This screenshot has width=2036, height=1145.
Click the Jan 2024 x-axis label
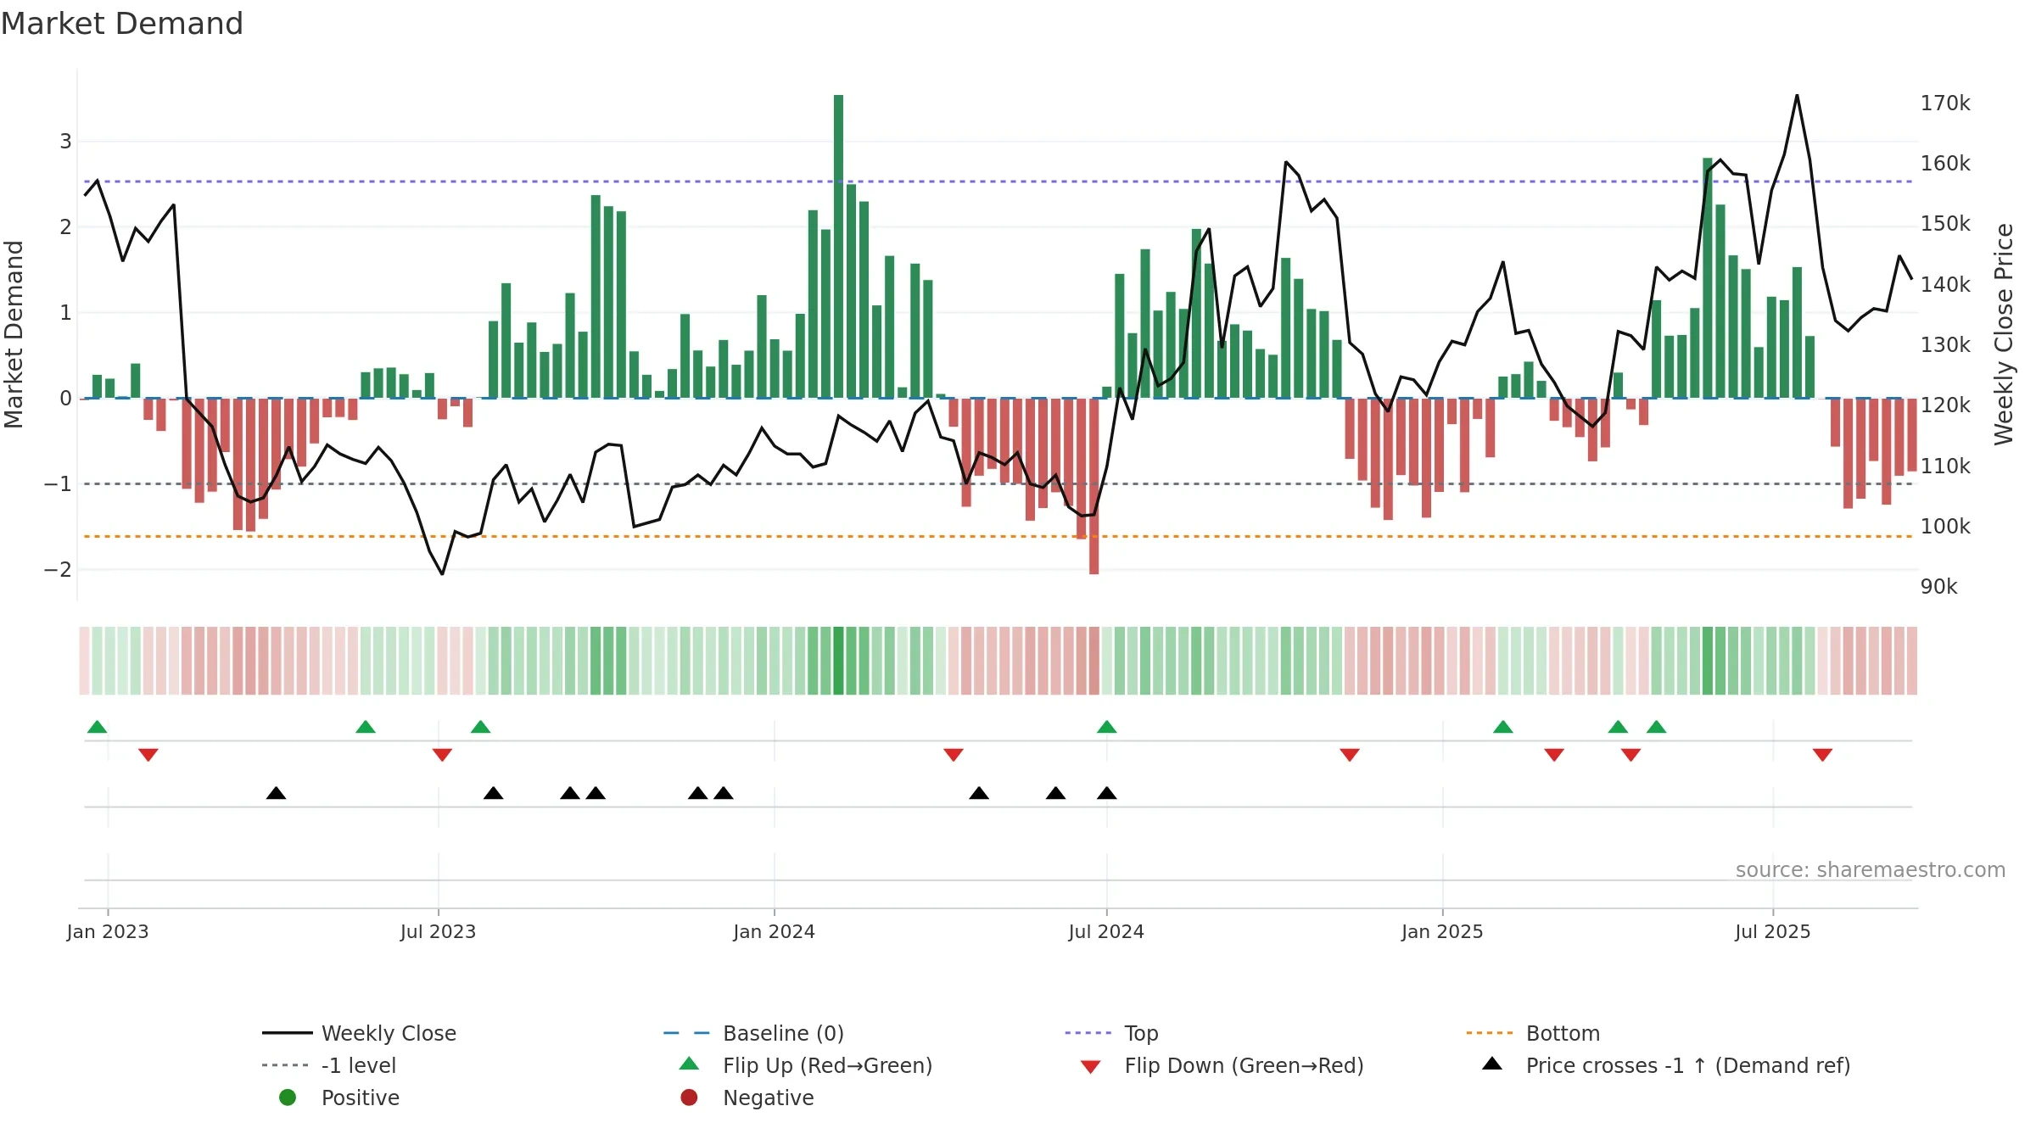[775, 932]
